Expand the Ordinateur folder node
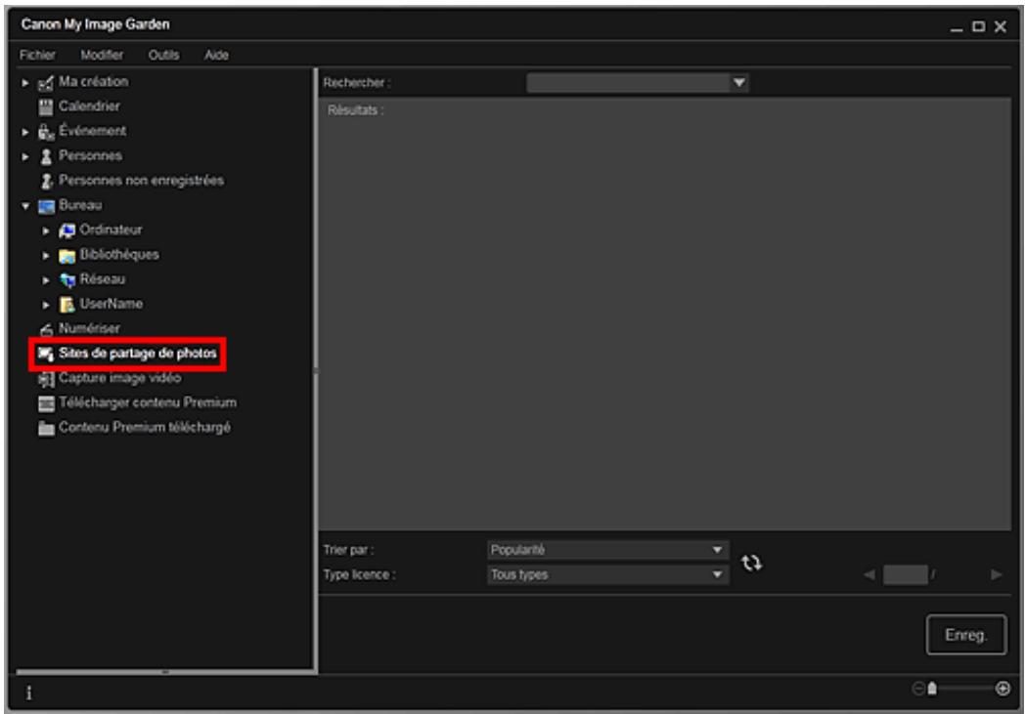 point(45,231)
